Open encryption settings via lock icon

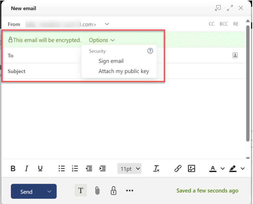[x=113, y=191]
